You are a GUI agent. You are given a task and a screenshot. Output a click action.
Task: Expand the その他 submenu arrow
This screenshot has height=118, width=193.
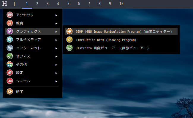(56, 65)
